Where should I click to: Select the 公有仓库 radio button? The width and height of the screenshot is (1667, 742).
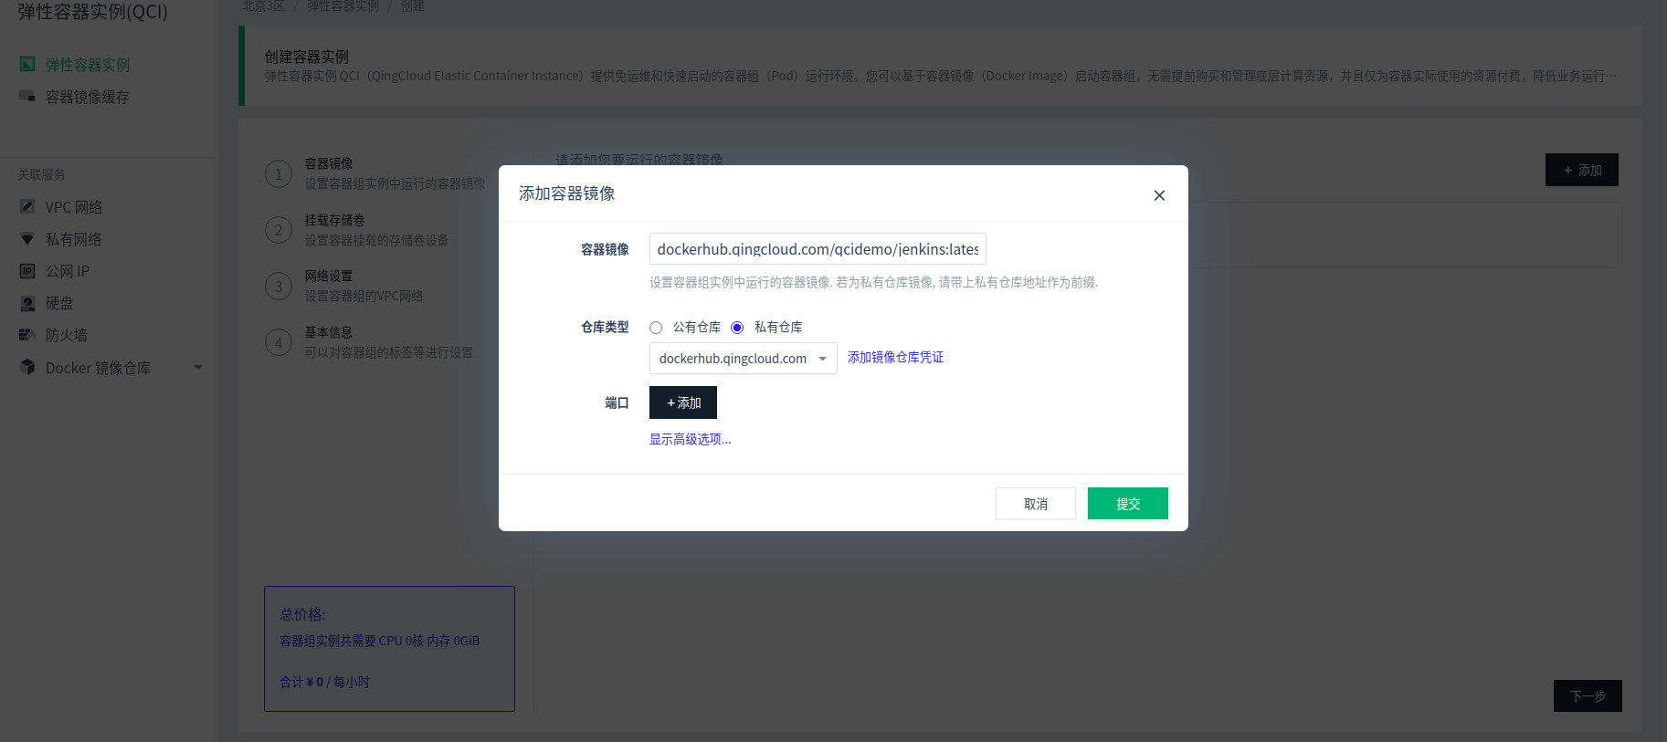point(656,328)
